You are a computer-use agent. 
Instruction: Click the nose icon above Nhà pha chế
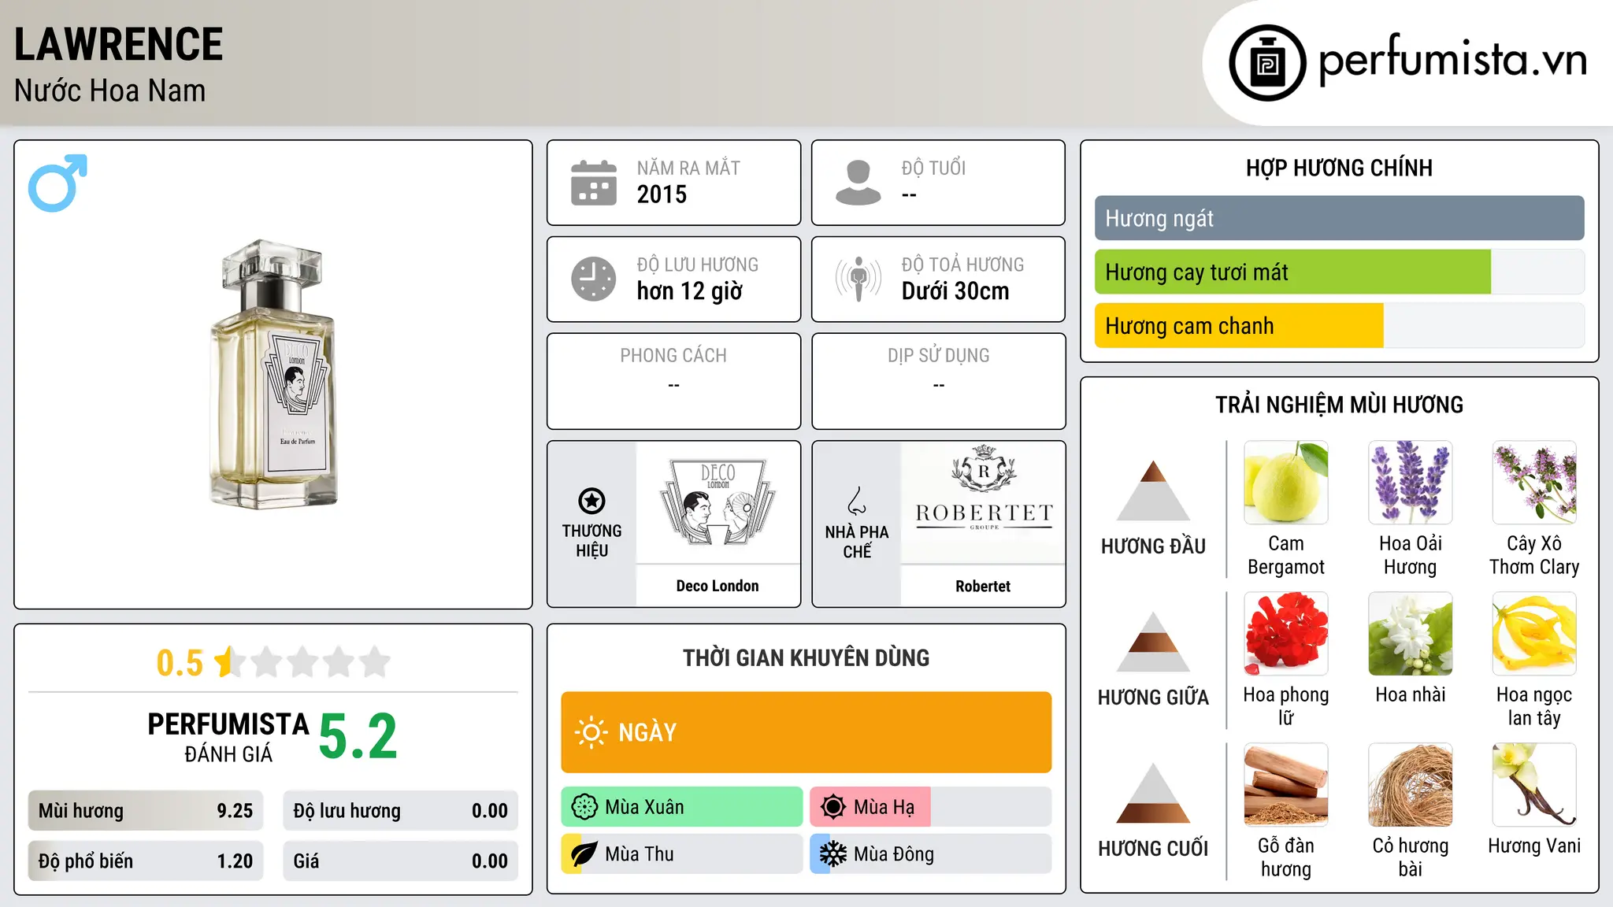[856, 501]
